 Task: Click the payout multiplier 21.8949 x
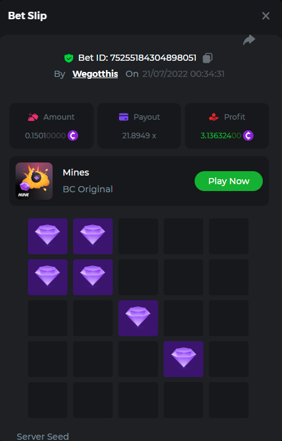pos(139,136)
